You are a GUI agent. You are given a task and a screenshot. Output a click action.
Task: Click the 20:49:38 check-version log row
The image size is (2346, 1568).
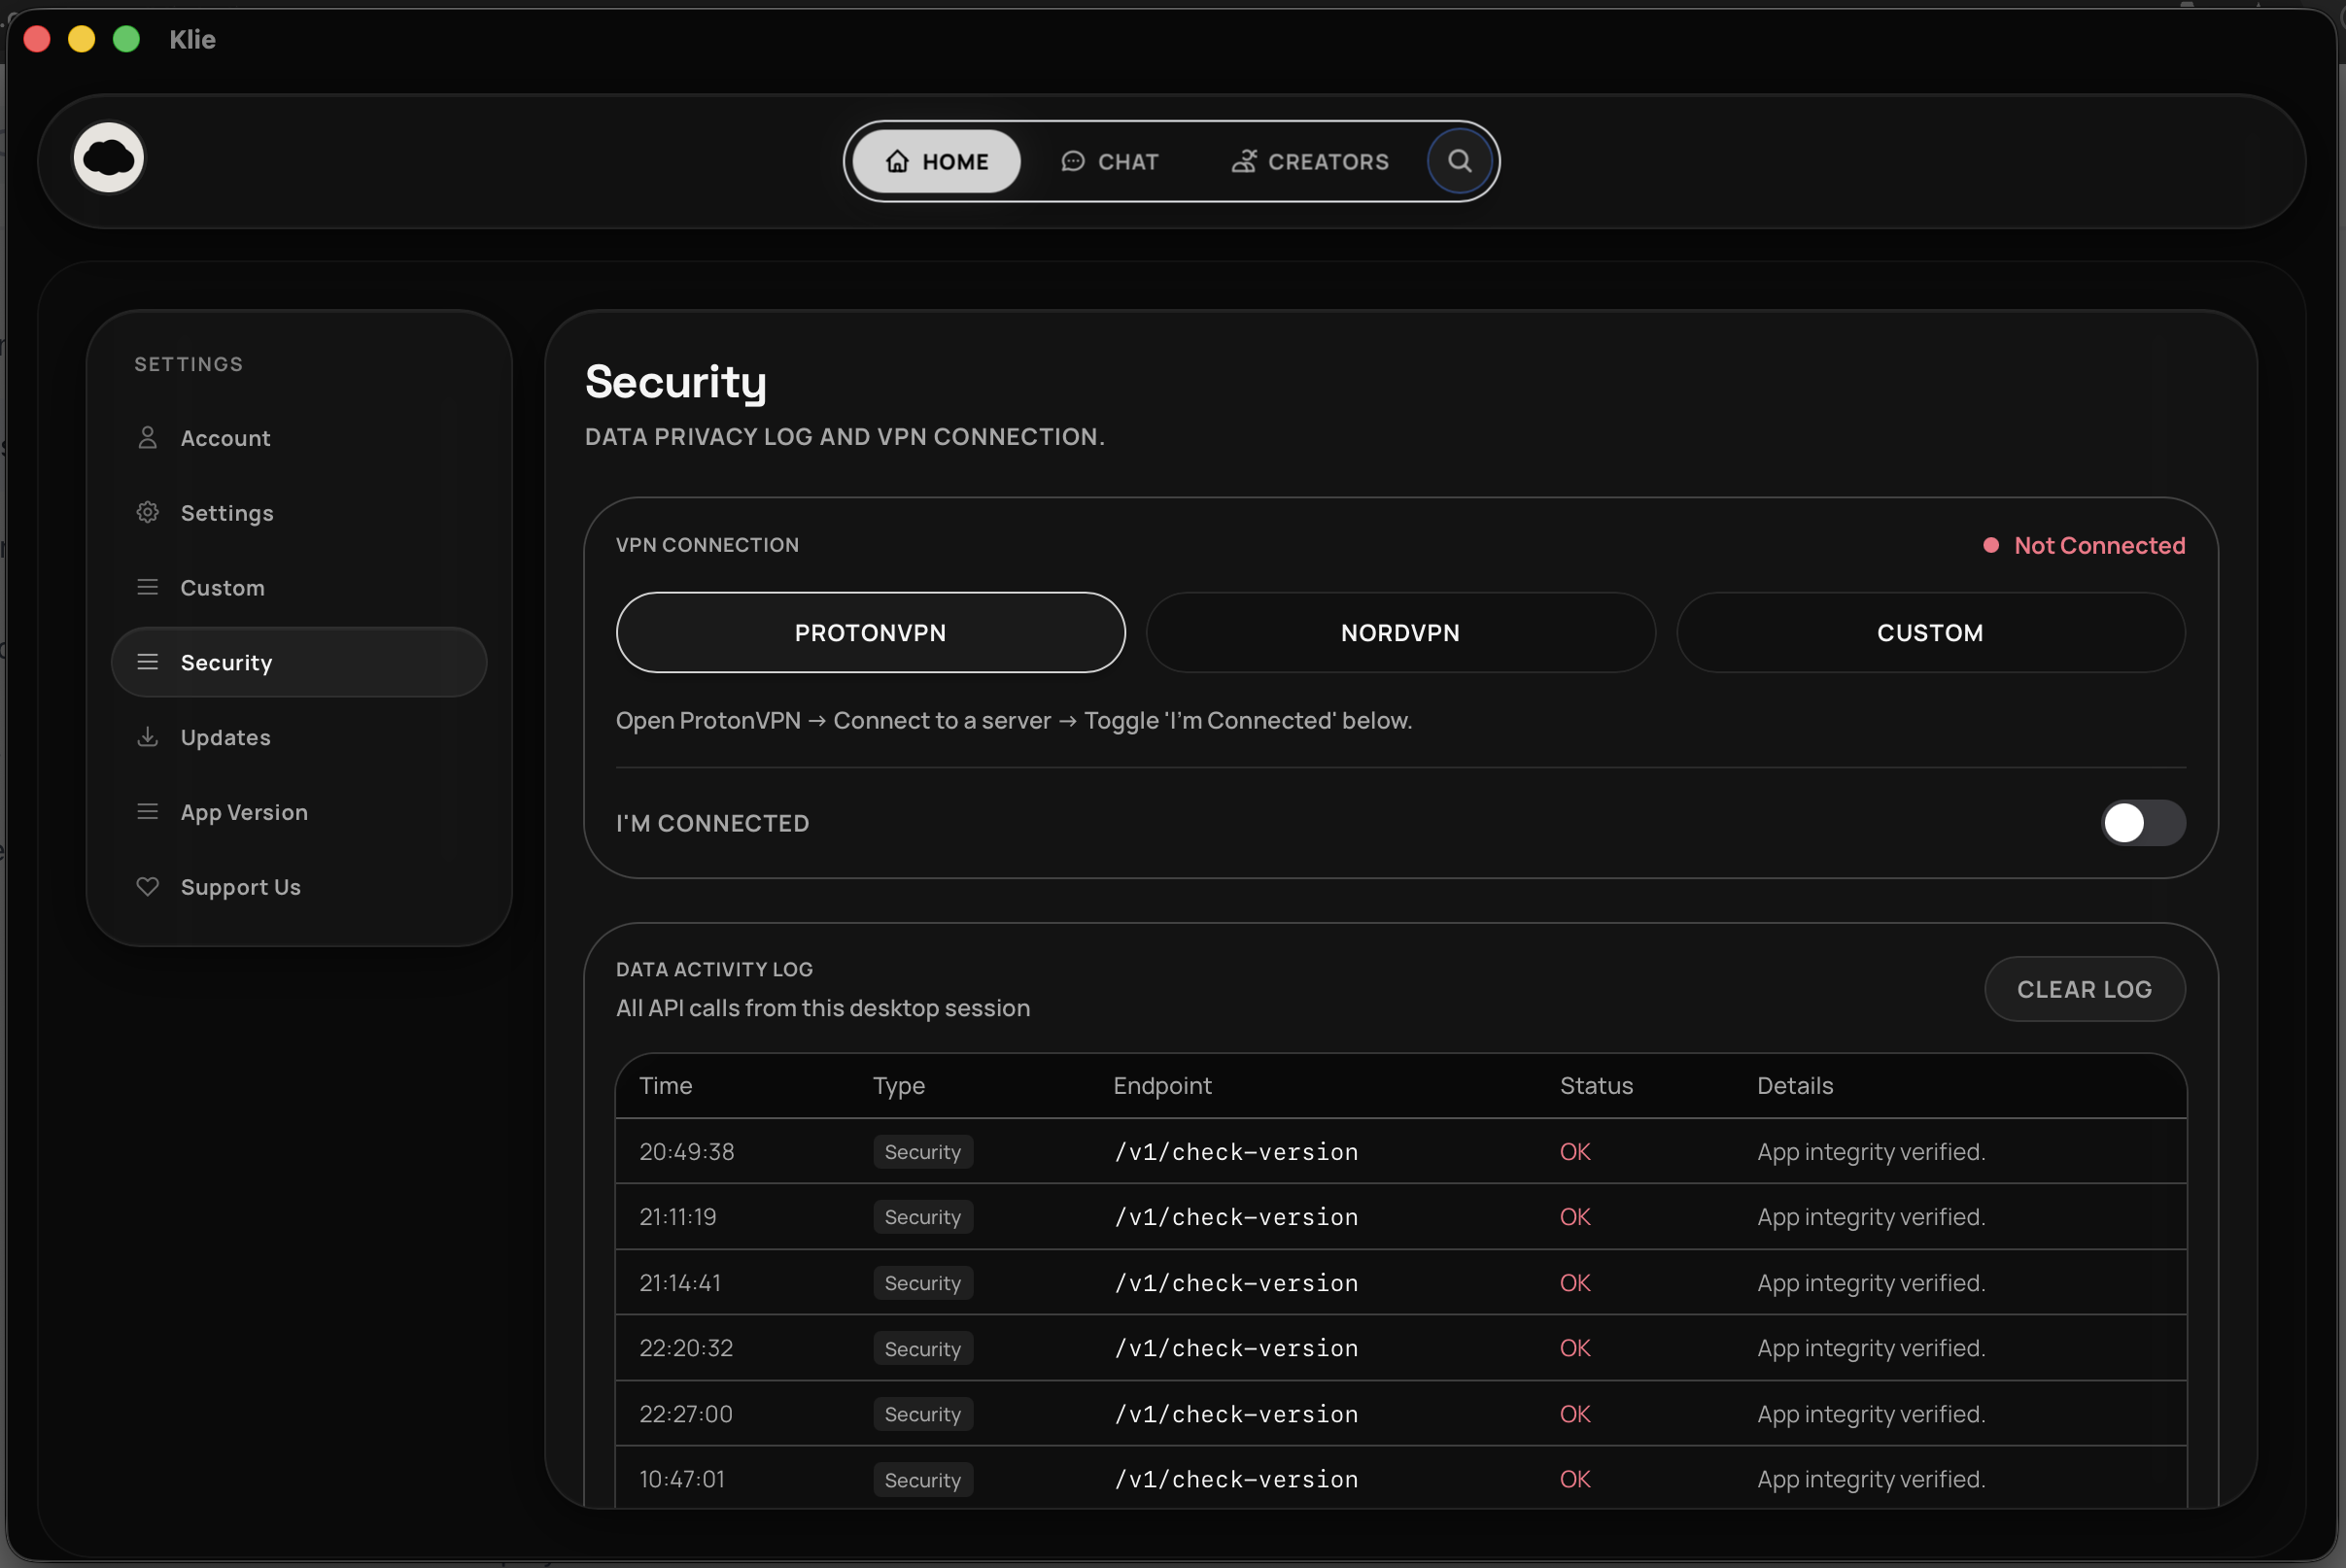[x=1400, y=1152]
